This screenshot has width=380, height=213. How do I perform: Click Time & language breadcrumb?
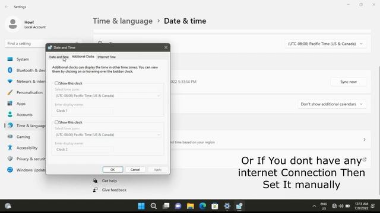[x=123, y=21]
